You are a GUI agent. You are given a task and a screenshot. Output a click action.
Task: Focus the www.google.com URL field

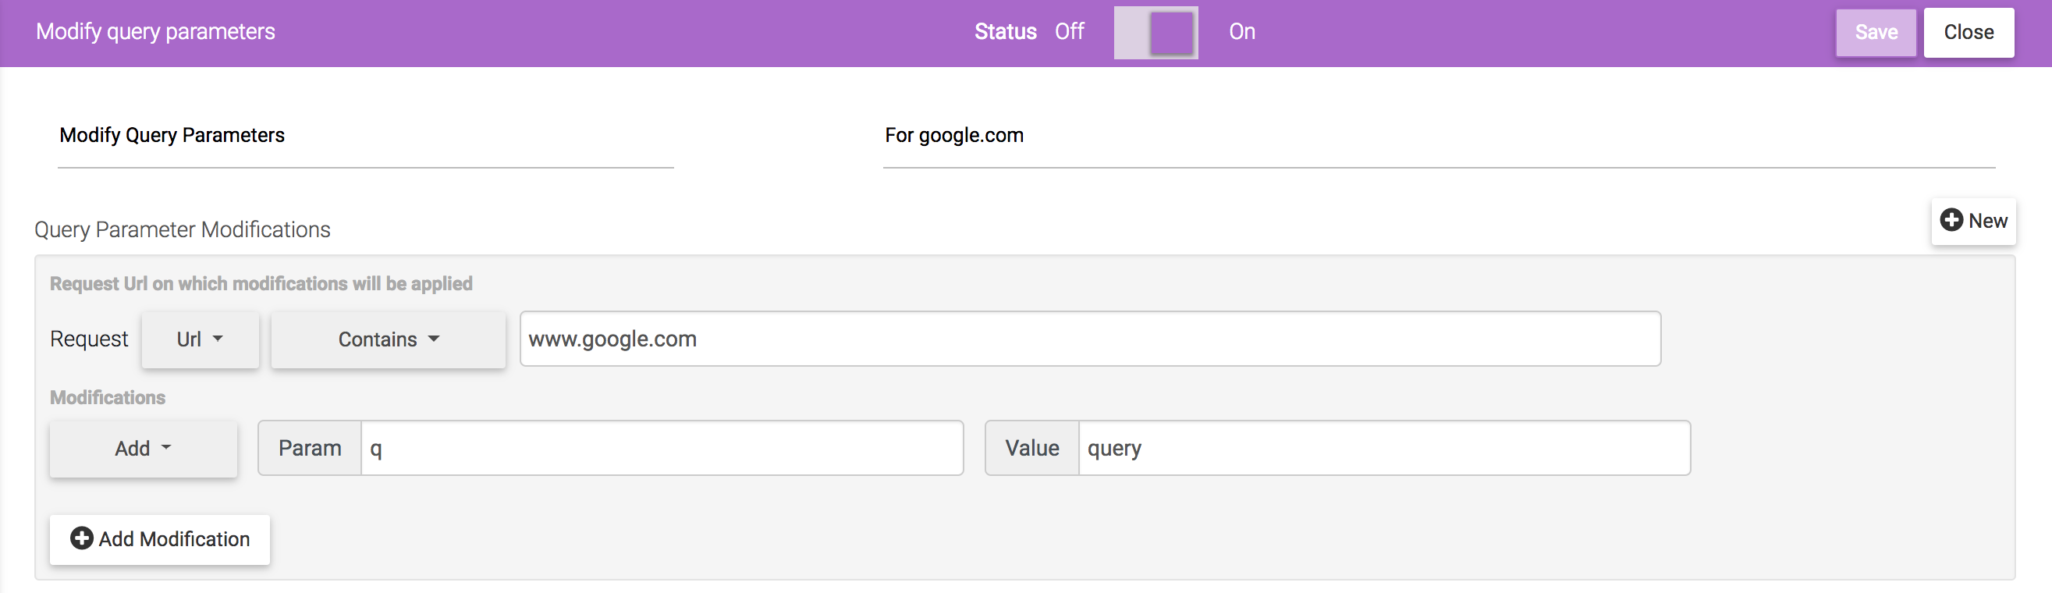point(1089,339)
